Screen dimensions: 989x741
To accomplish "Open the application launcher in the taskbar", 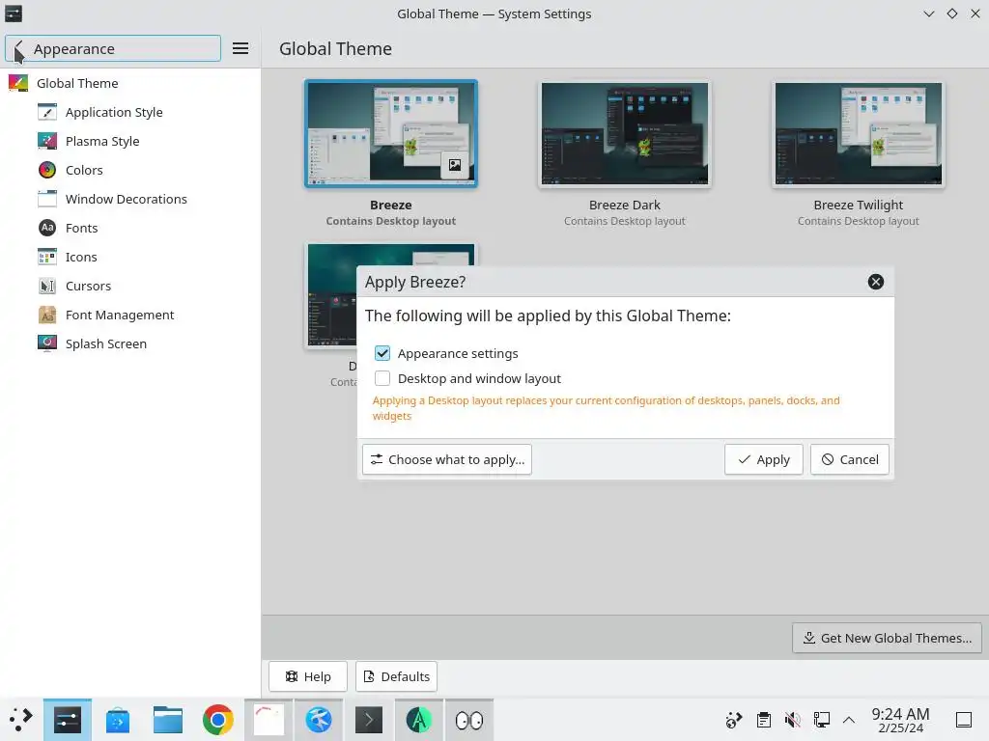I will click(20, 720).
